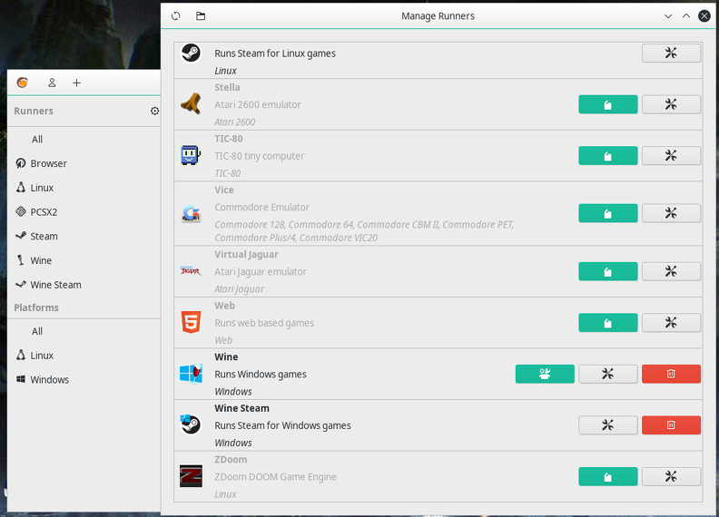Maximize Manage Runners with up chevron
Viewport: 719px width, 517px height.
click(686, 16)
